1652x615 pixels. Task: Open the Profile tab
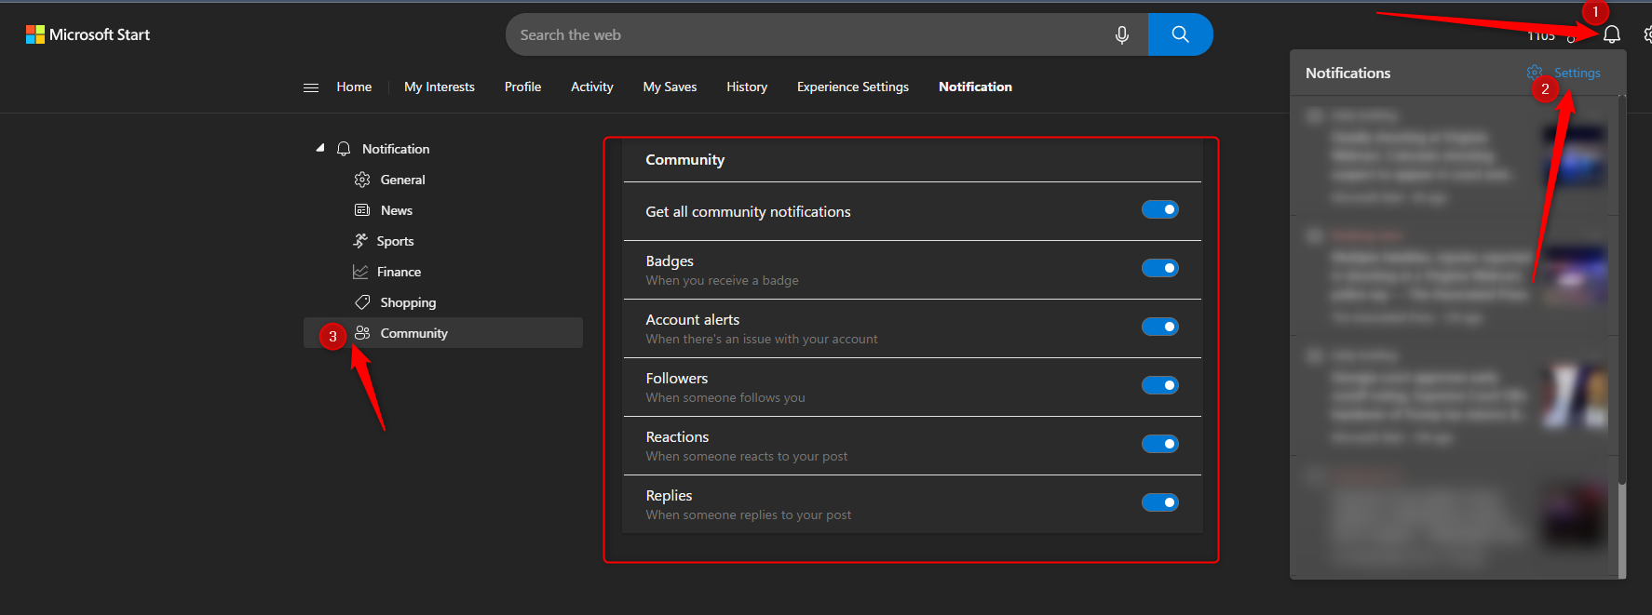pos(522,87)
